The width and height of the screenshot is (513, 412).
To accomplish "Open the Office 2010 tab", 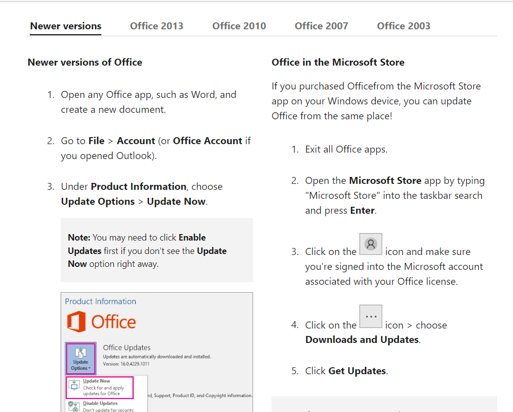I will tap(239, 26).
